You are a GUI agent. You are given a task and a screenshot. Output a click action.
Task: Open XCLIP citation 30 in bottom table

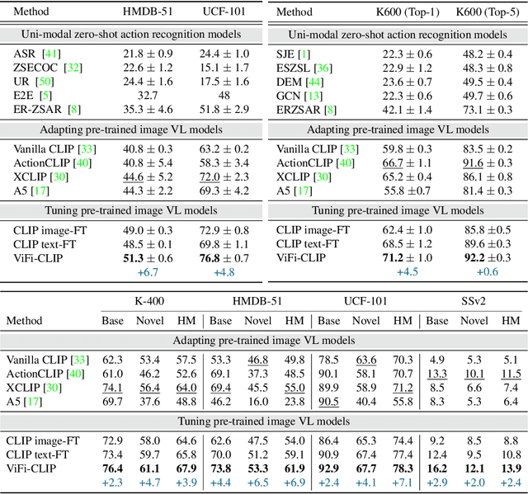click(53, 386)
